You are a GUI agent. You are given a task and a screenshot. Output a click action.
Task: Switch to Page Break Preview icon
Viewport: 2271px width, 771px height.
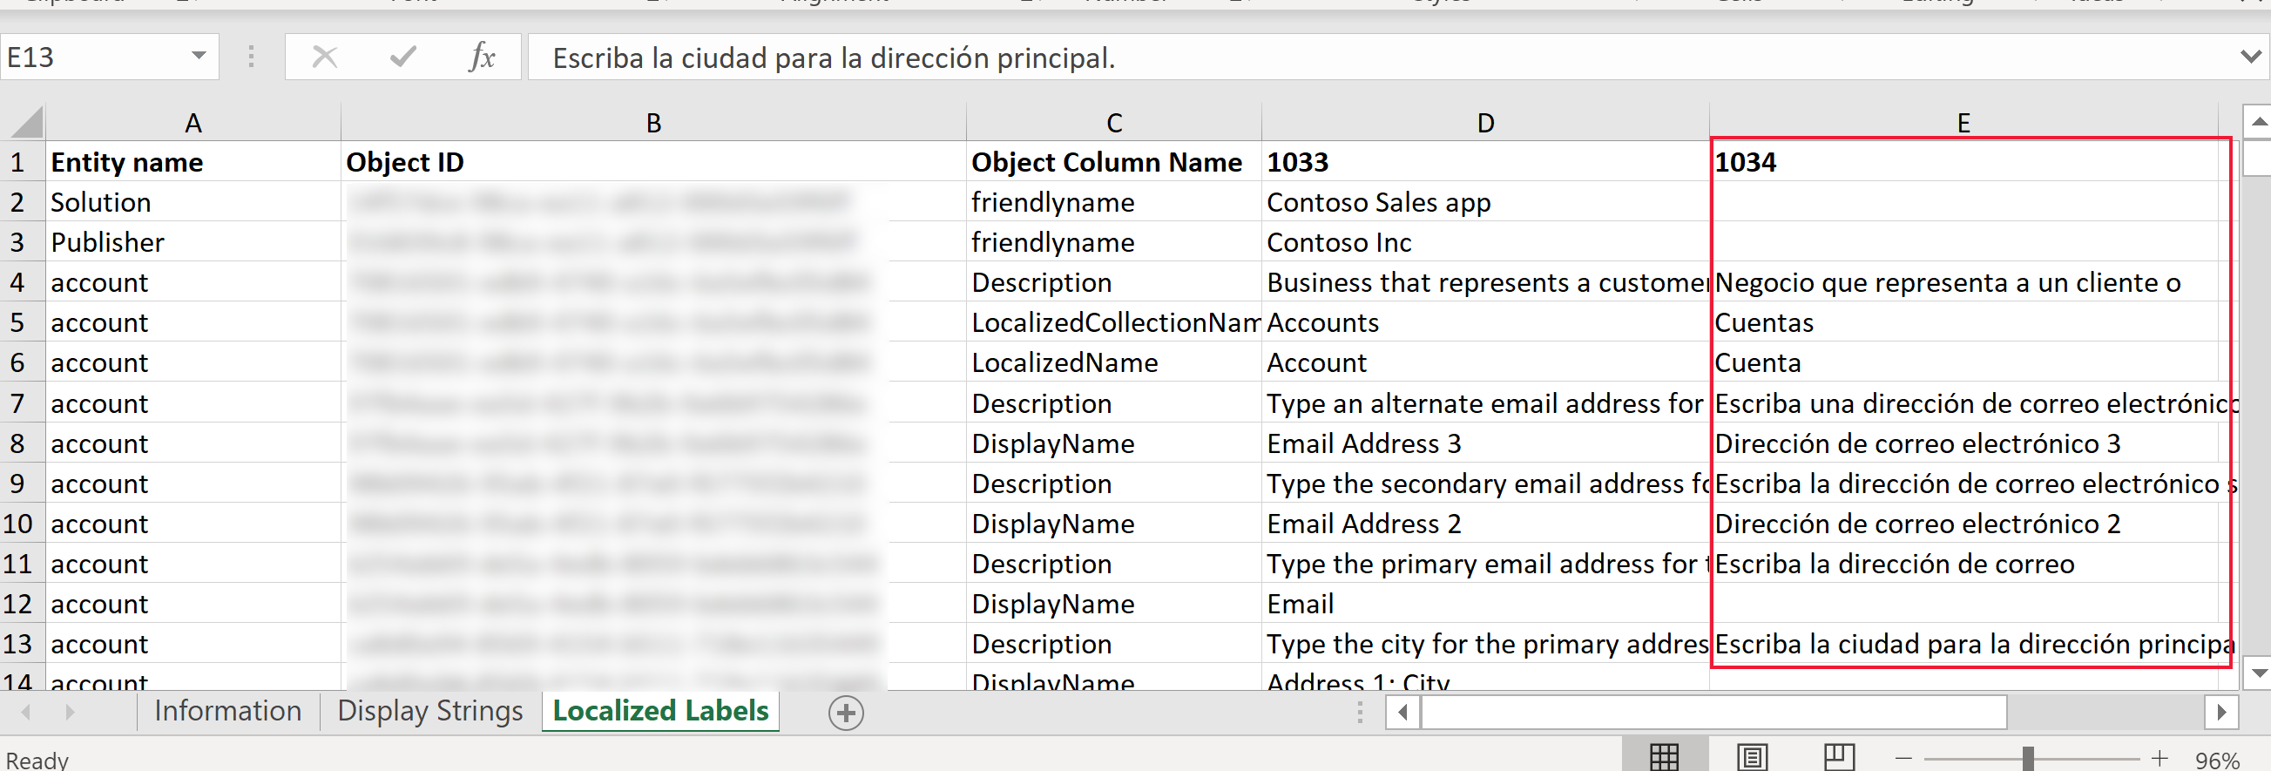coord(1839,757)
